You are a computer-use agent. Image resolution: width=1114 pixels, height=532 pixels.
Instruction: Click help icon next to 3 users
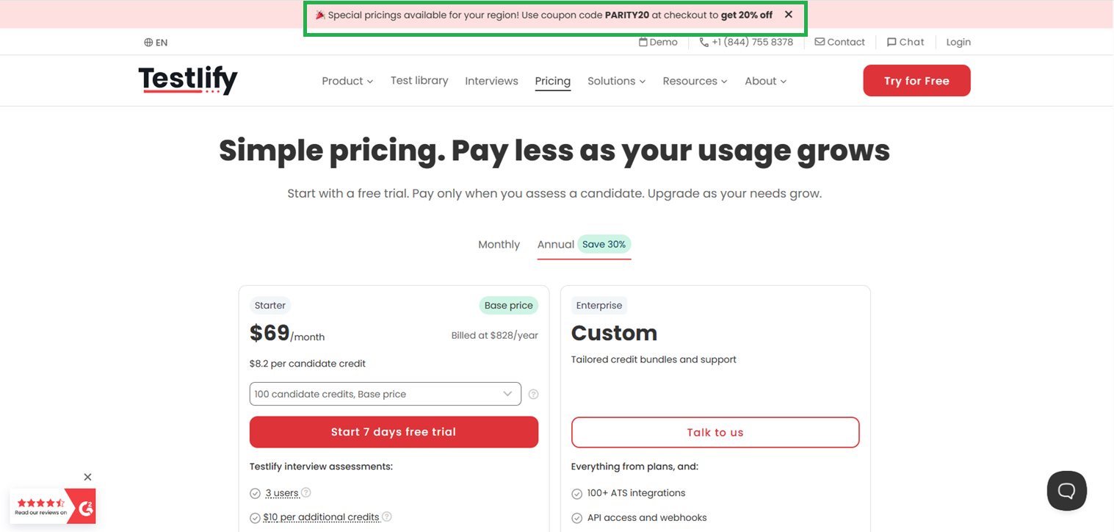click(x=306, y=492)
